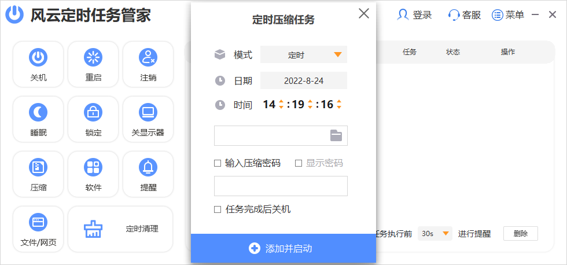This screenshot has width=567, height=265.
Task: Click the compression password input box
Action: tap(281, 186)
